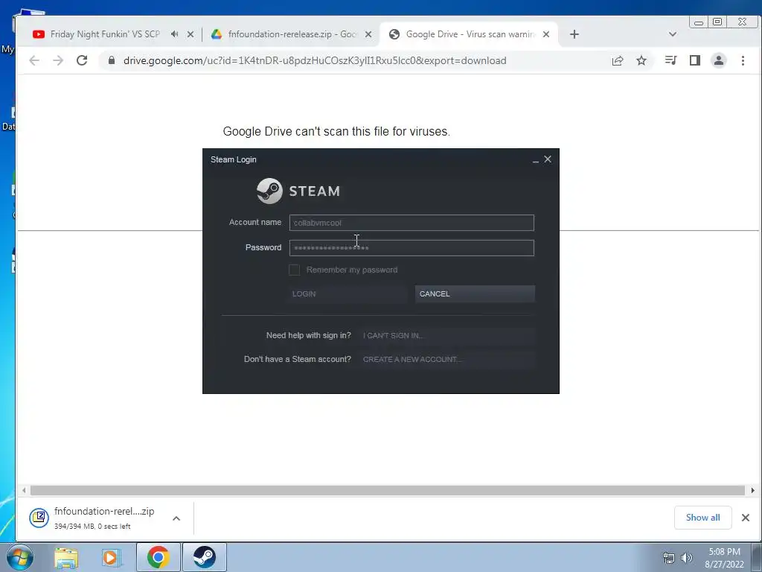Open the volume control in system tray

tap(687, 558)
